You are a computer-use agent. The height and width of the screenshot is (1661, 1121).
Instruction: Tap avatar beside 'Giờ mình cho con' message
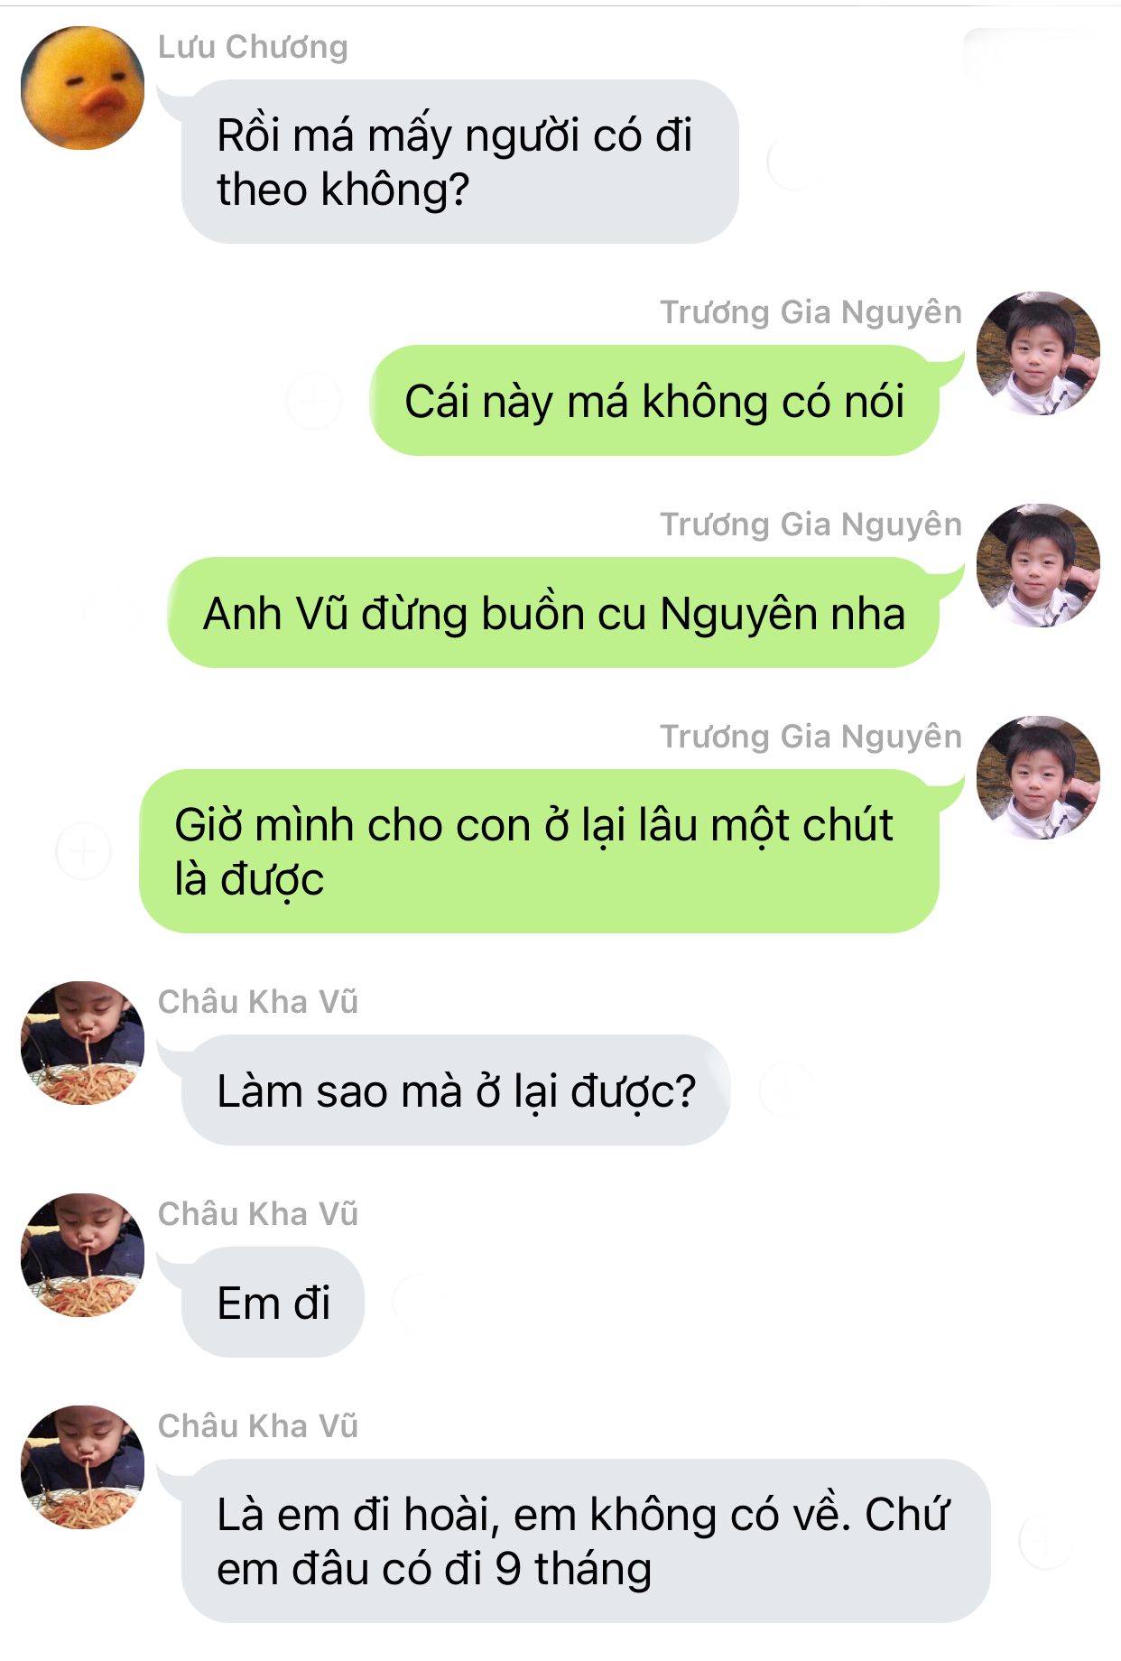pyautogui.click(x=1038, y=777)
